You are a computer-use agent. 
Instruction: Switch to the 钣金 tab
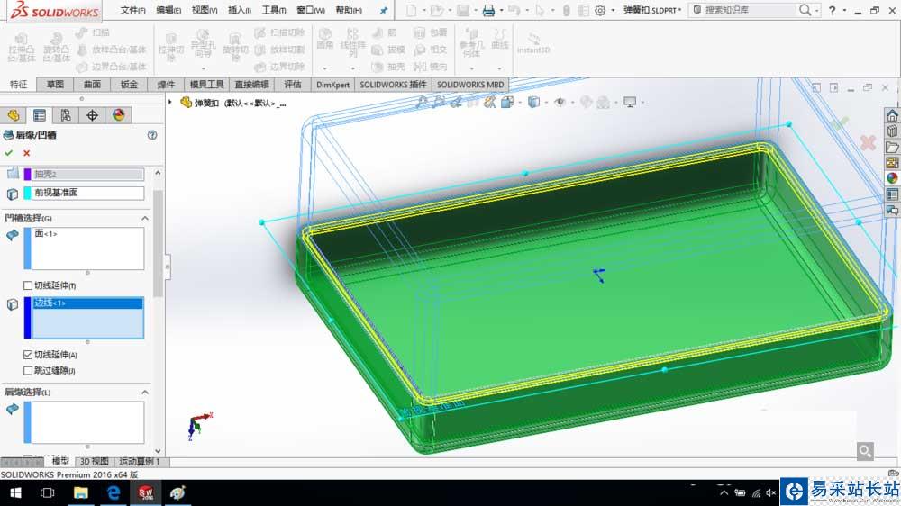[129, 85]
